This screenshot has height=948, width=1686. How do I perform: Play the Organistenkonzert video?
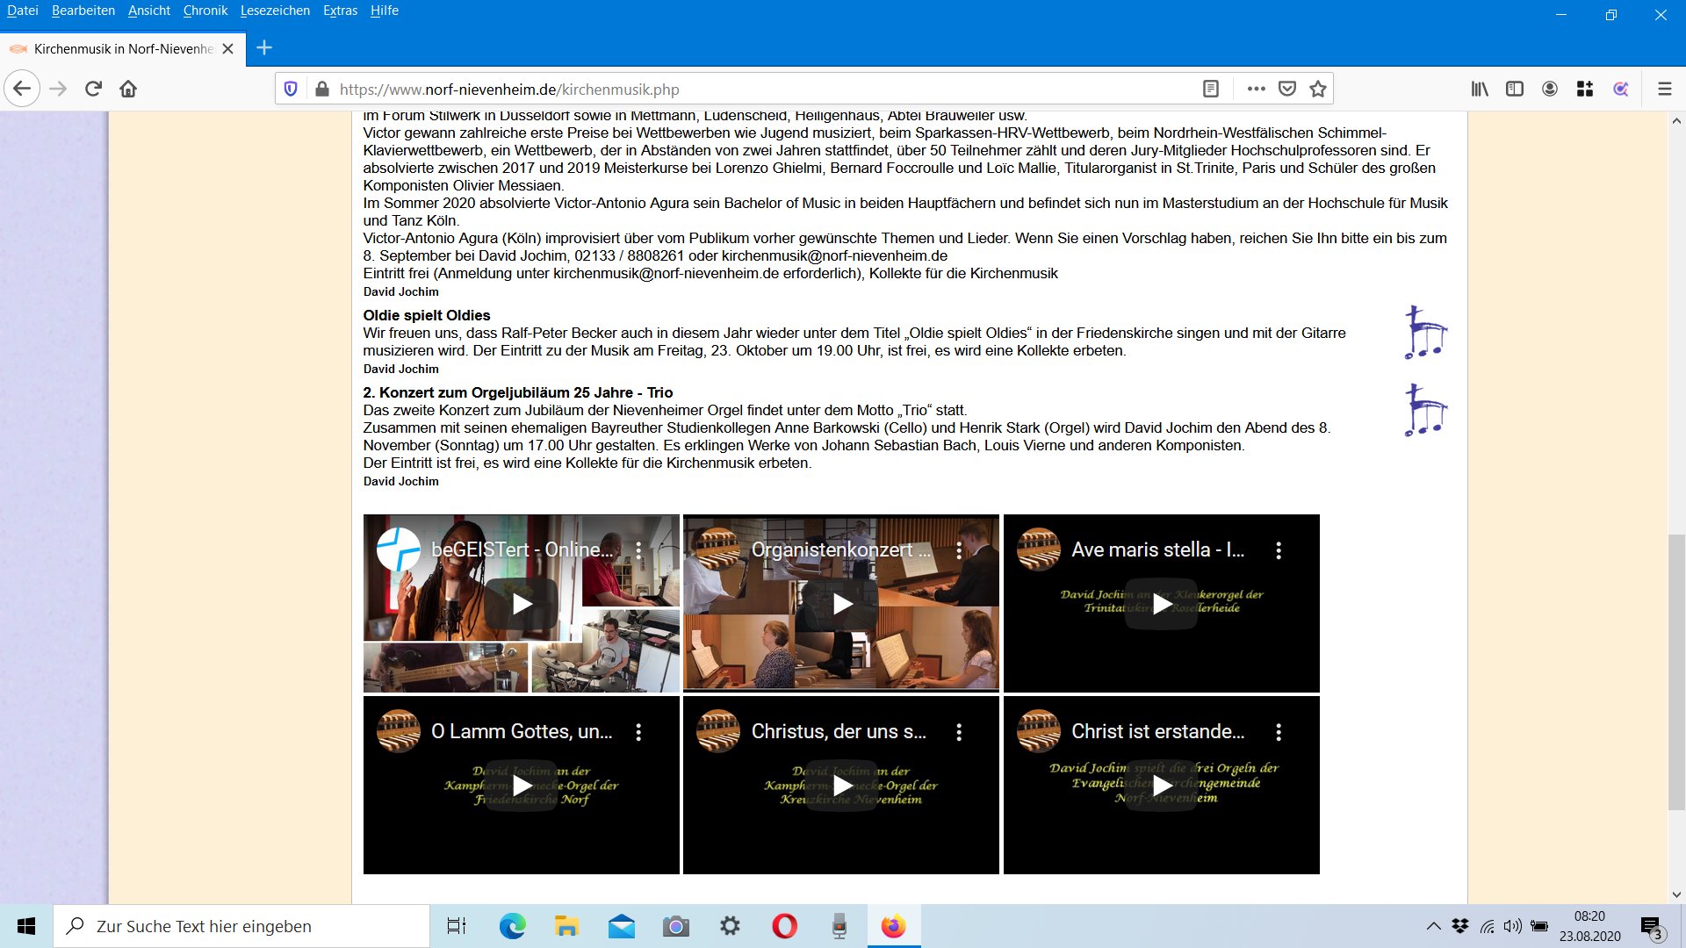pos(841,604)
